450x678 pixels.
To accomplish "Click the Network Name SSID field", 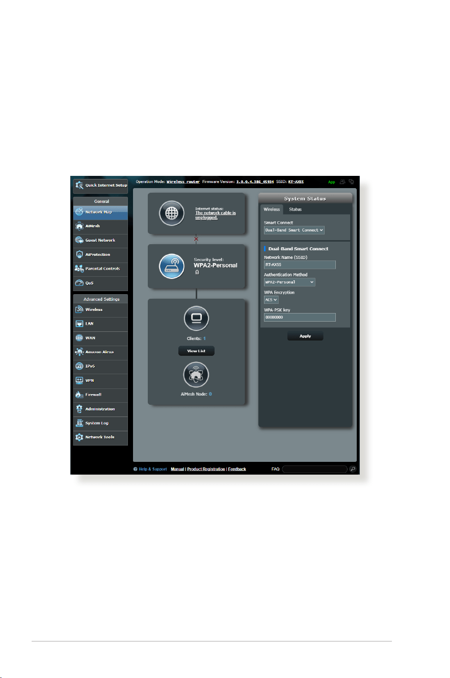I will click(x=300, y=265).
